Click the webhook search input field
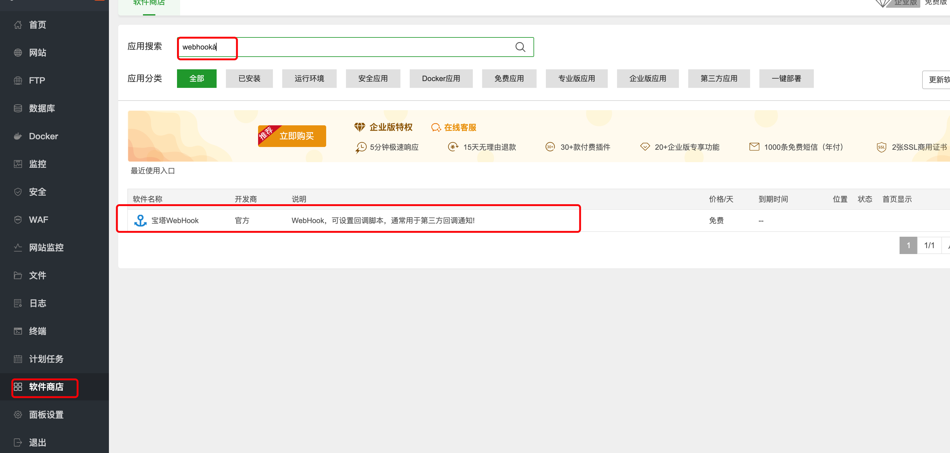This screenshot has height=453, width=950. coord(206,47)
